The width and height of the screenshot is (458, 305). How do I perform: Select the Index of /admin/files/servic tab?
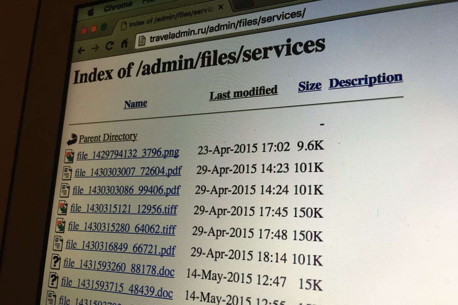click(171, 17)
